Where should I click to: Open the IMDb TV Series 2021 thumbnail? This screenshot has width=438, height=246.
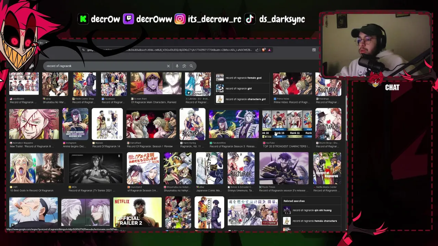(x=95, y=168)
